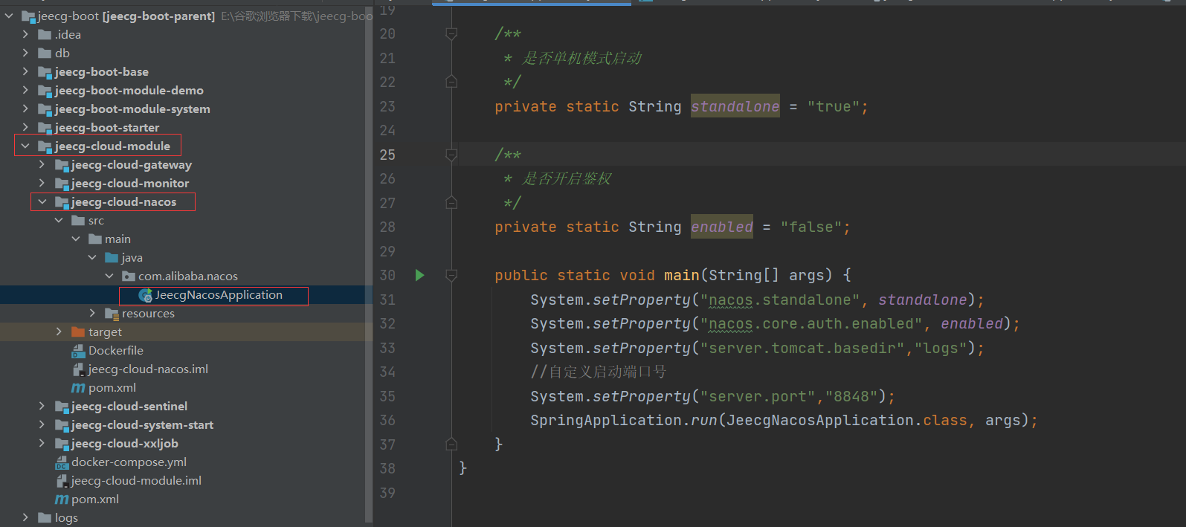Click the jeecg-cloud-gateway module icon
Viewport: 1186px width, 527px height.
[x=62, y=165]
